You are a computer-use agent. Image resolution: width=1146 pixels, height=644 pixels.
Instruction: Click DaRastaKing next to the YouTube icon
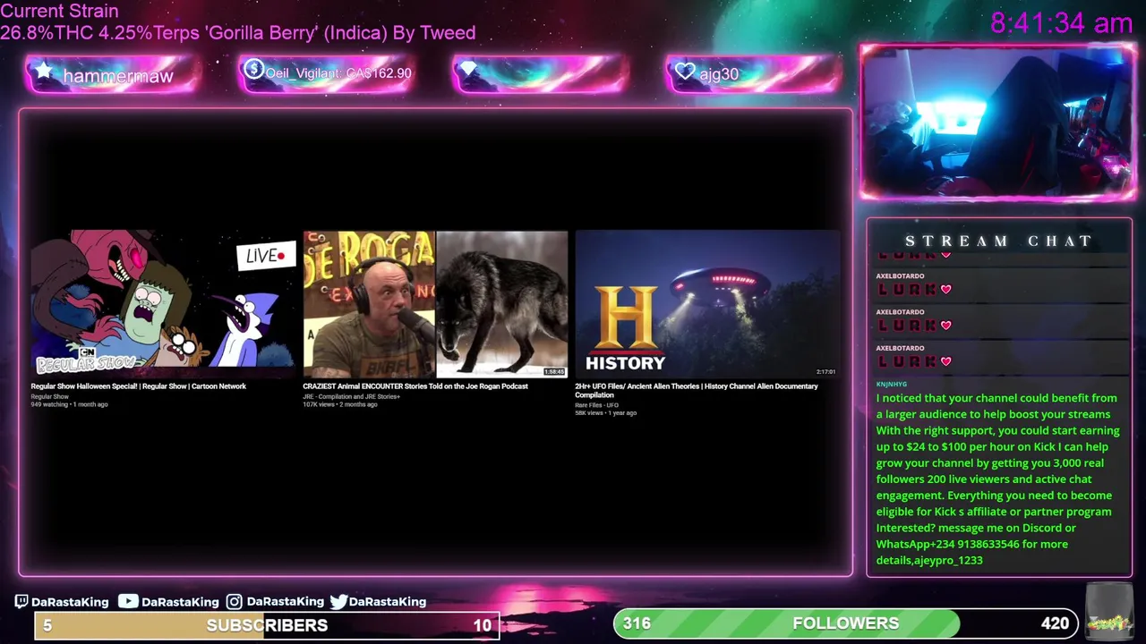click(180, 602)
